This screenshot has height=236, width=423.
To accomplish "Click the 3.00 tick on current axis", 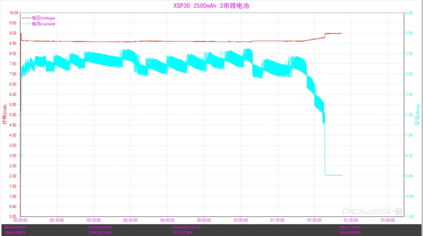I will 409,54.
